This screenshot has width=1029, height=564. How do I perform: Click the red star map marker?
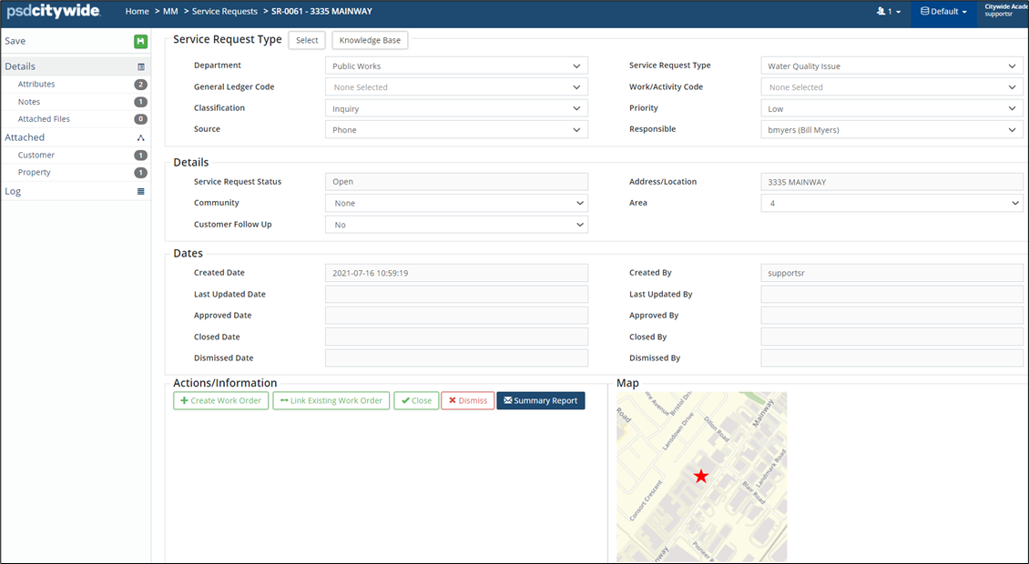(700, 477)
